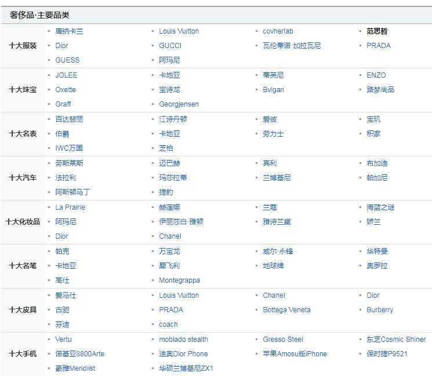Open the 劳斯莱斯 link

(x=69, y=163)
